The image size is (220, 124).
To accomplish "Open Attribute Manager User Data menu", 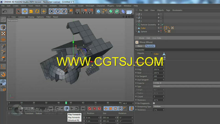I will point(156,38).
